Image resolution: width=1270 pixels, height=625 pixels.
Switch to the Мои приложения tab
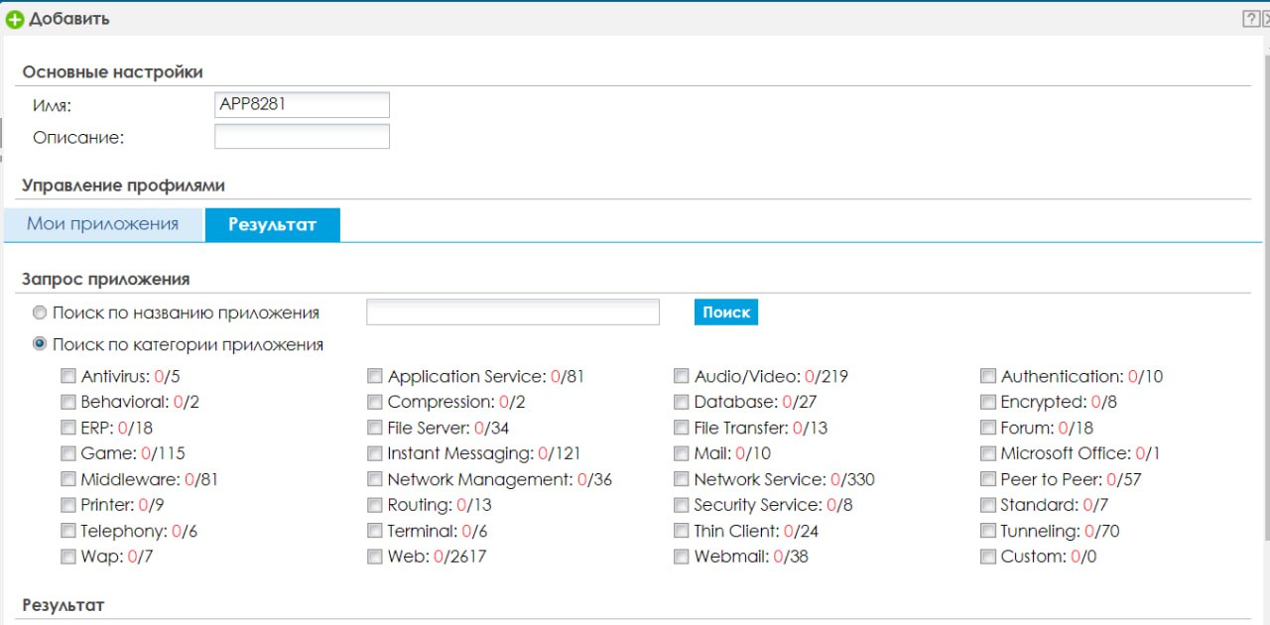103,224
